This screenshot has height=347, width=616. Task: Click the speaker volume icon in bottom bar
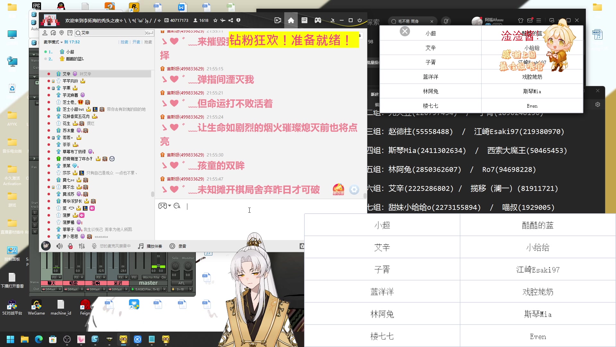(x=59, y=246)
